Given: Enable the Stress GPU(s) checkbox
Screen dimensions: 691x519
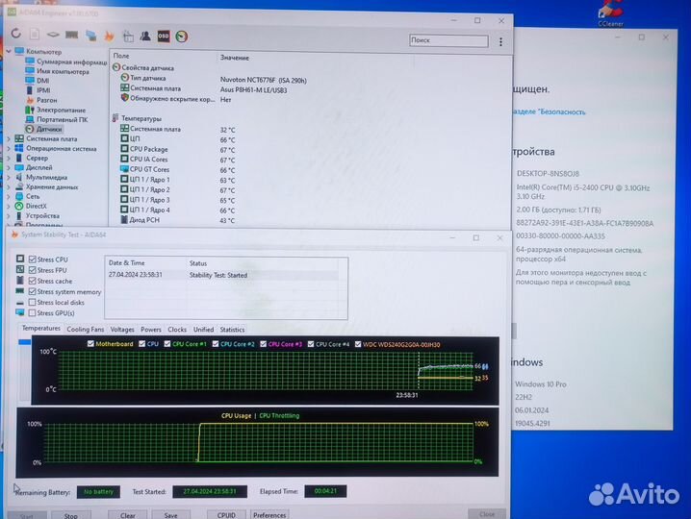Looking at the screenshot, I should click(34, 313).
